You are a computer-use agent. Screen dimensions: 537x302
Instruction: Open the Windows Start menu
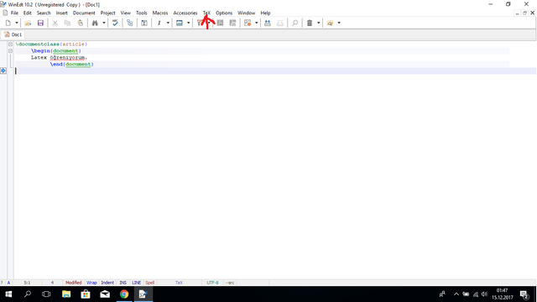tap(8, 294)
